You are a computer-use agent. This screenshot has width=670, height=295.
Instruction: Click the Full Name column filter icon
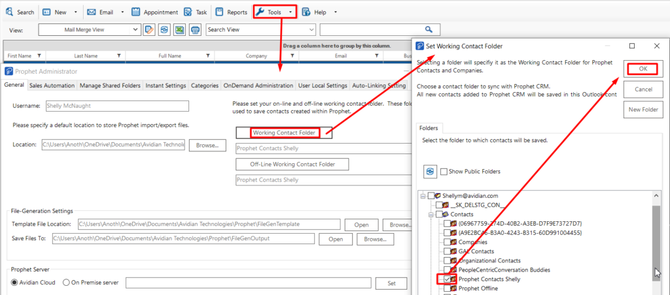(x=207, y=56)
